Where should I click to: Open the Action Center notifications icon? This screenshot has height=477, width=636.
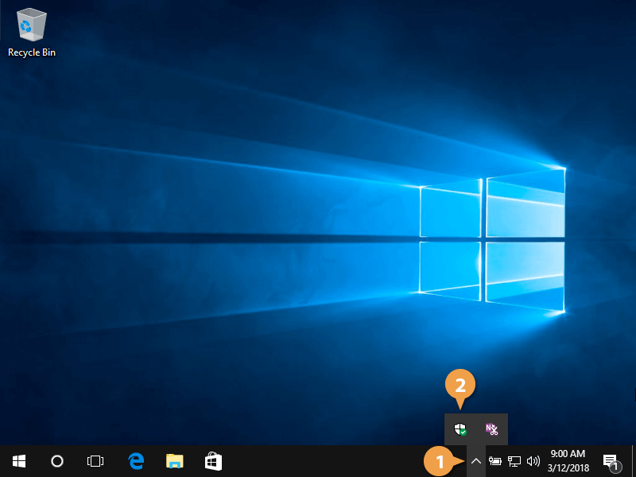[611, 460]
